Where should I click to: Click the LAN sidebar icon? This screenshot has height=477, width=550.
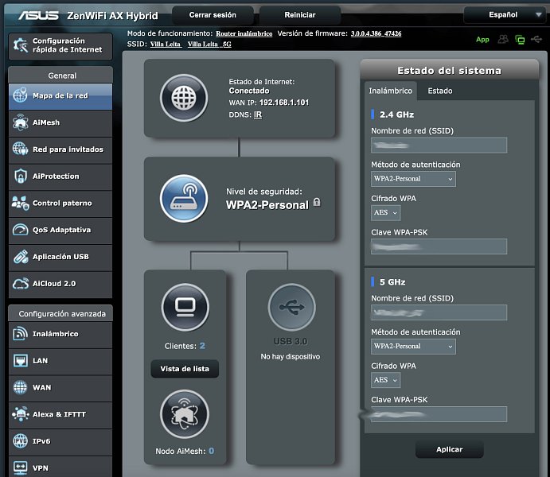point(21,361)
